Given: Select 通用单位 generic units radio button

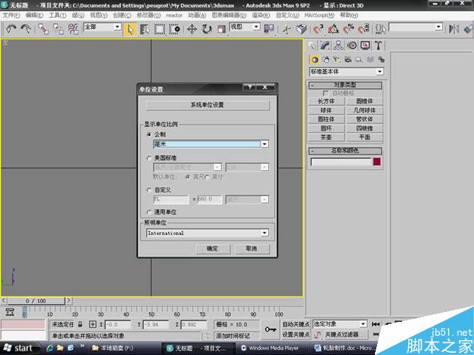Looking at the screenshot, I should point(149,212).
